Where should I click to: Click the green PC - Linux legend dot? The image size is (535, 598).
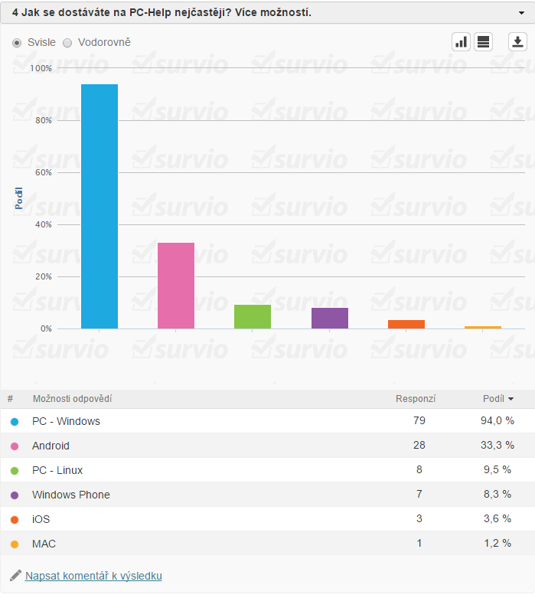[x=15, y=470]
